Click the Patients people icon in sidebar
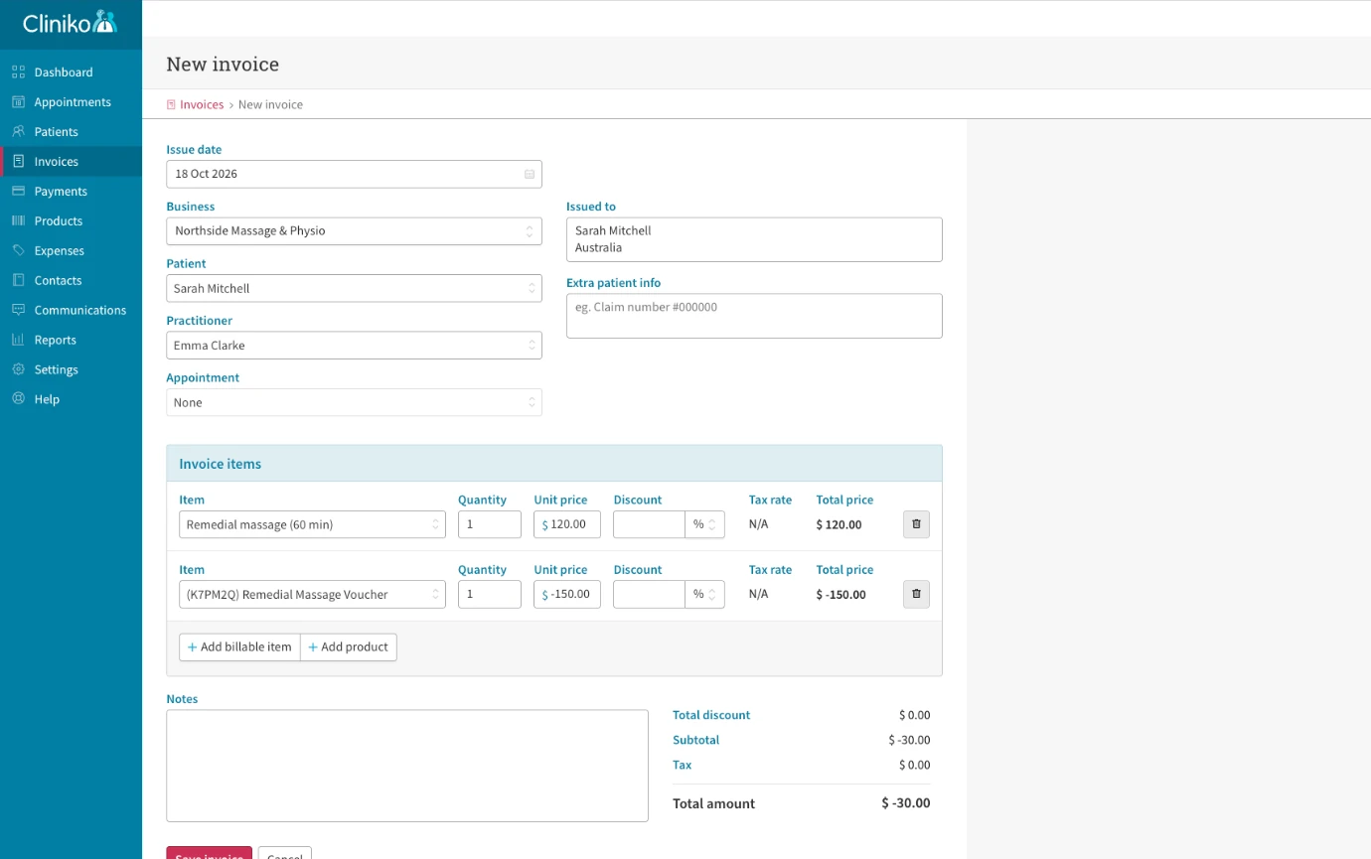 tap(18, 131)
